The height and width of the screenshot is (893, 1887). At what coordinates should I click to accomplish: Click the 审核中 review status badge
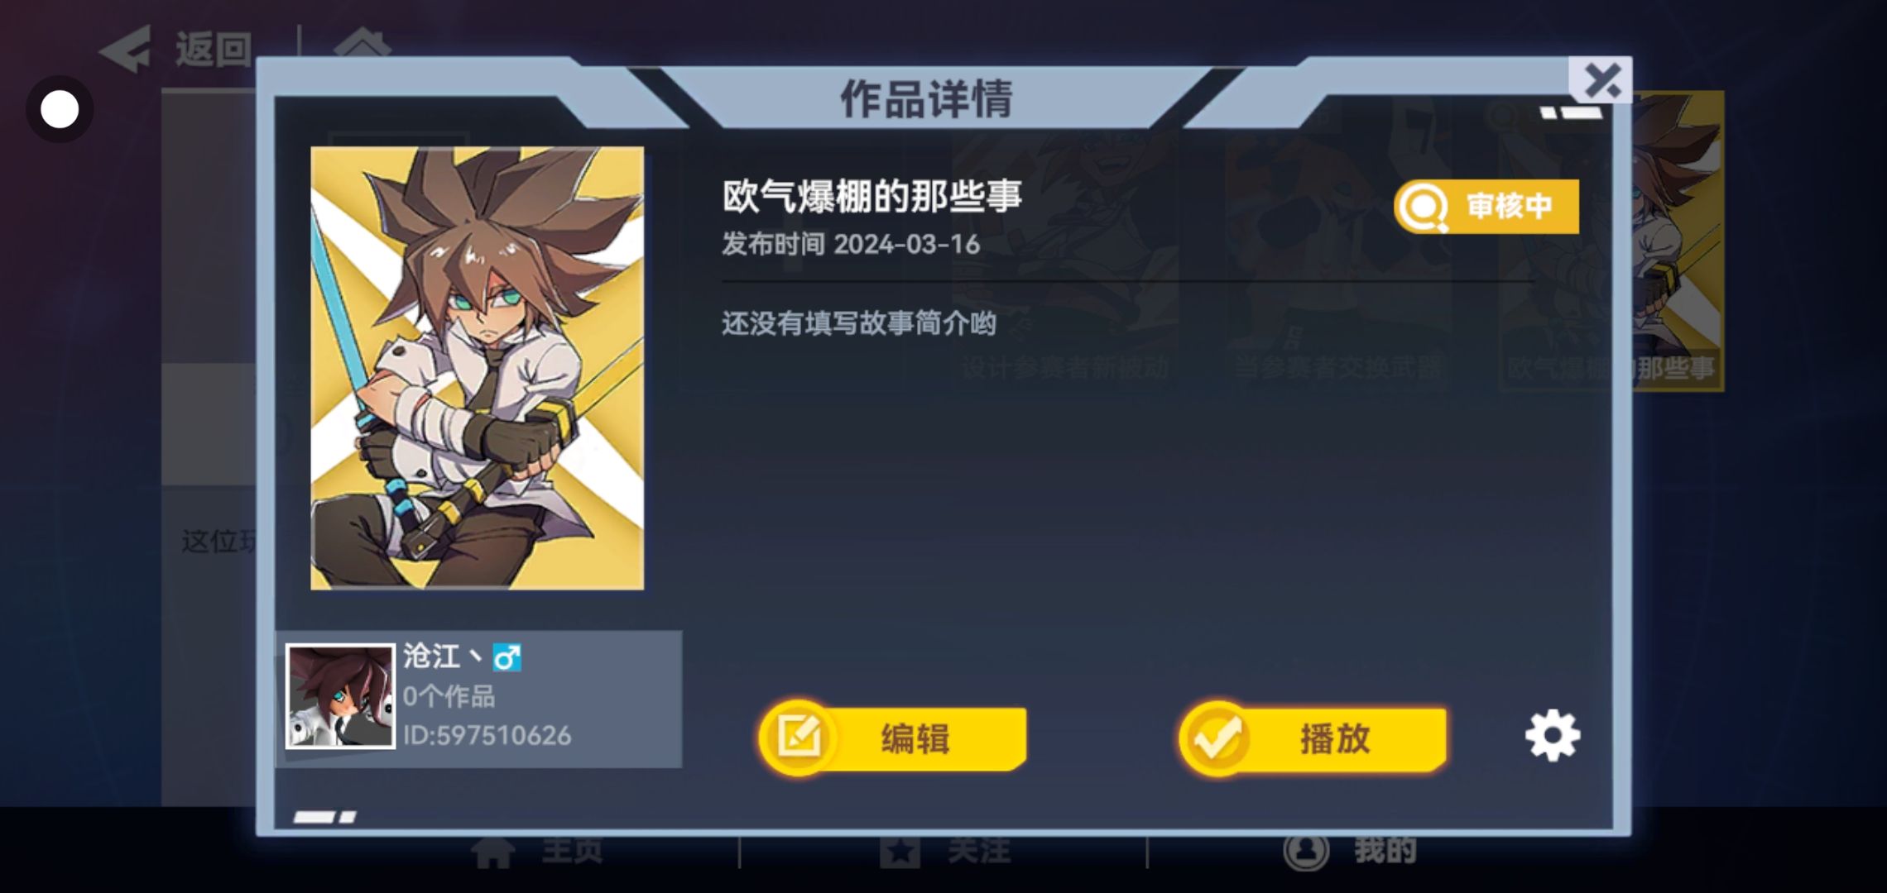click(x=1486, y=206)
